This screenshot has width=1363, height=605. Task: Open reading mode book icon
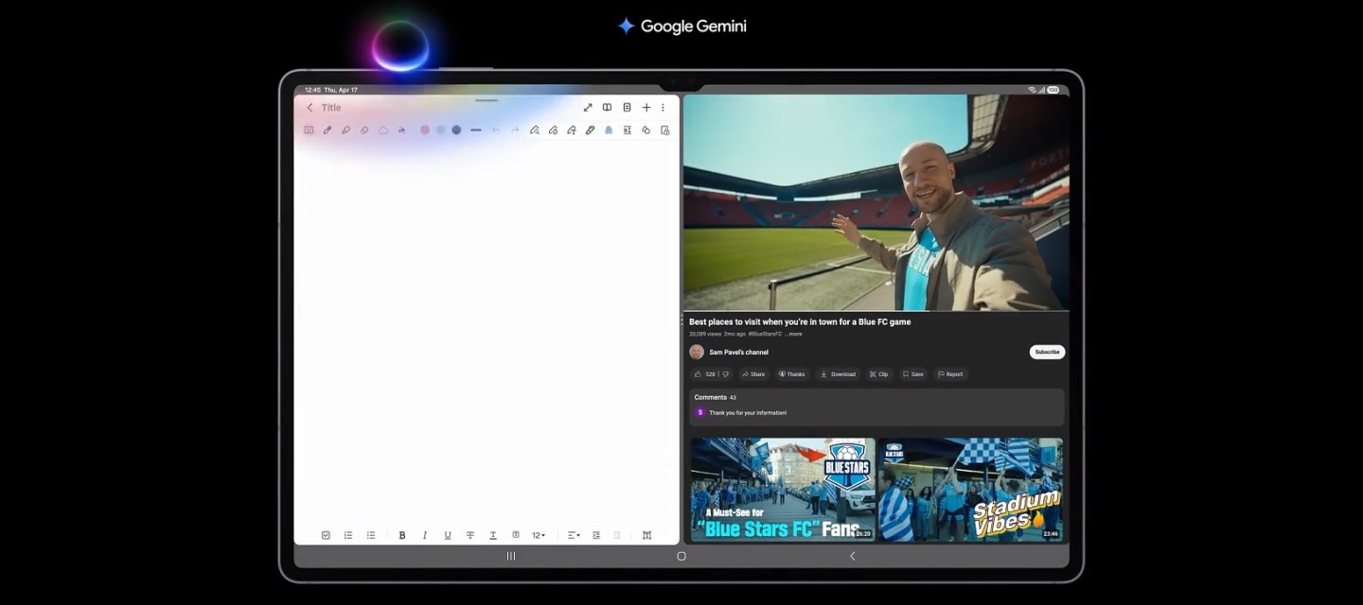click(x=608, y=108)
